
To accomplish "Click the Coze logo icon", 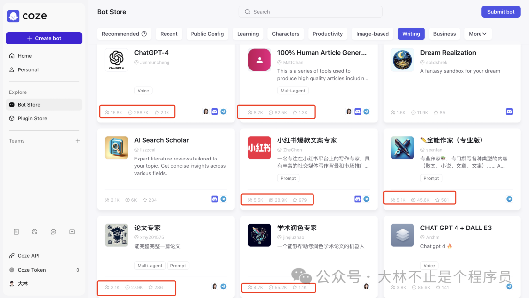I will click(x=13, y=16).
